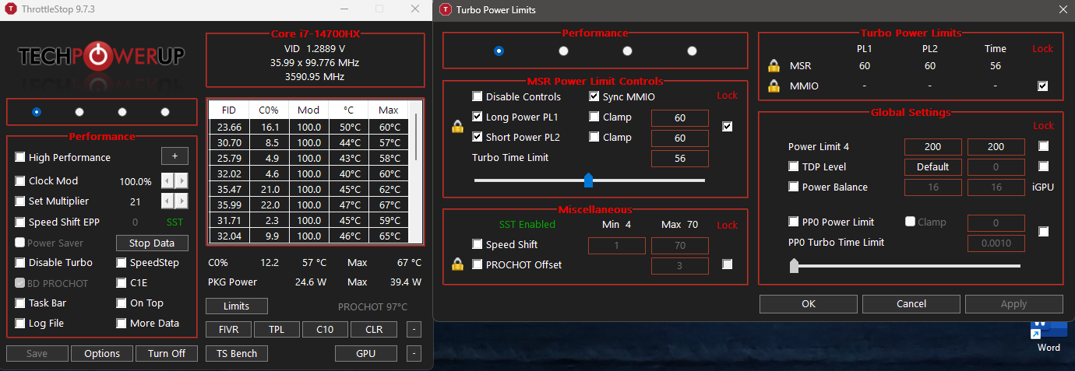This screenshot has height=371, width=1075.
Task: Launch TS Bench
Action: coord(237,353)
